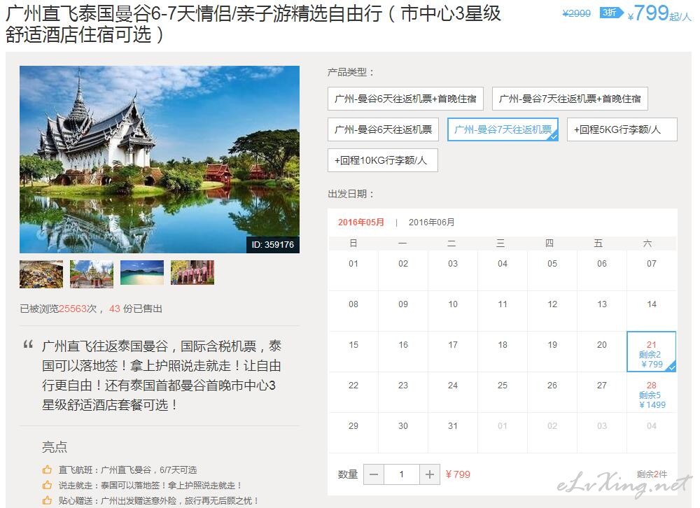
Task: Click the 剩余2件 stock text
Action: tap(652, 474)
